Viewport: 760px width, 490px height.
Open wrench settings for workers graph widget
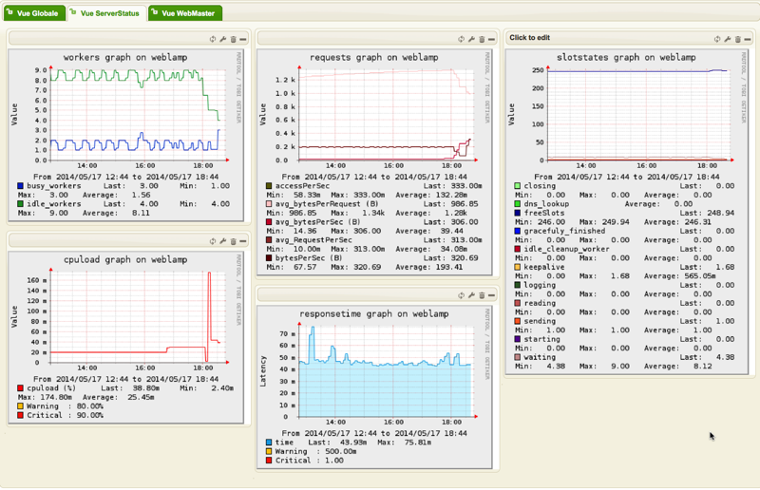222,39
